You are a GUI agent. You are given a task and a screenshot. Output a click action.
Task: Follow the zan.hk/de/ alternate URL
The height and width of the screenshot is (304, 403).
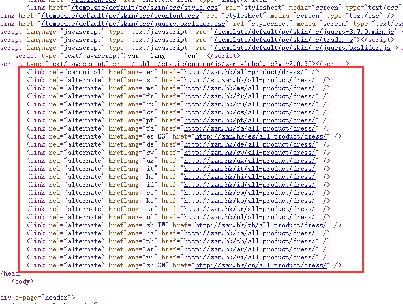(x=250, y=144)
